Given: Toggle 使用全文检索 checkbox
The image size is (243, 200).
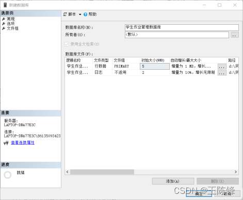Looking at the screenshot, I should (67, 44).
